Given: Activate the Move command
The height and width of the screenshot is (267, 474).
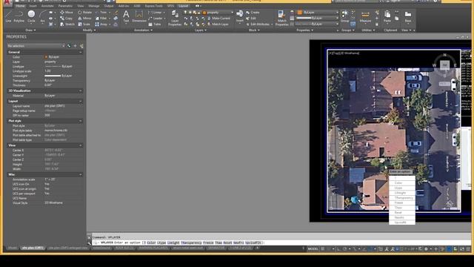Looking at the screenshot, I should click(x=67, y=13).
